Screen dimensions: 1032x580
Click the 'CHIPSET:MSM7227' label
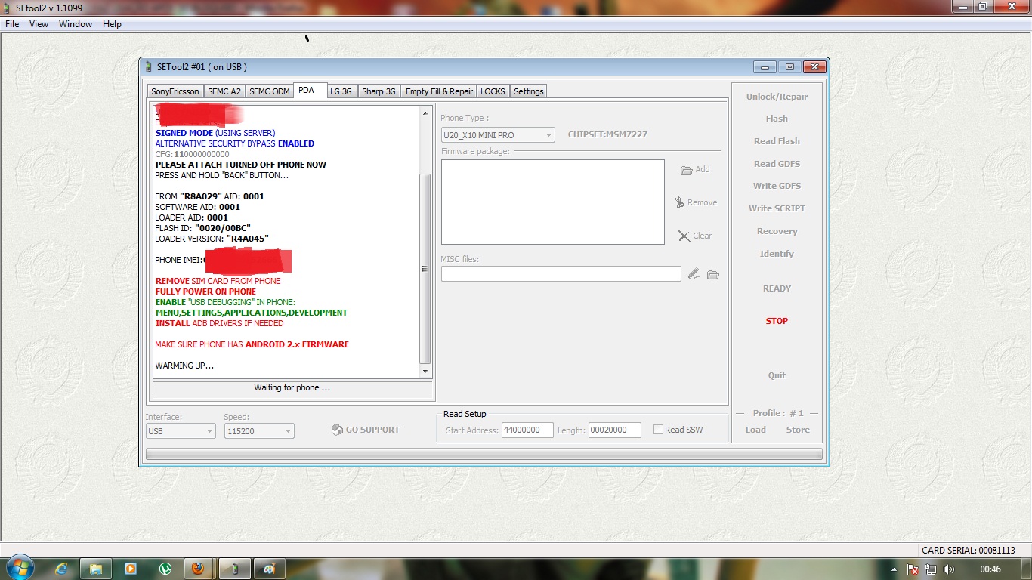(x=607, y=135)
